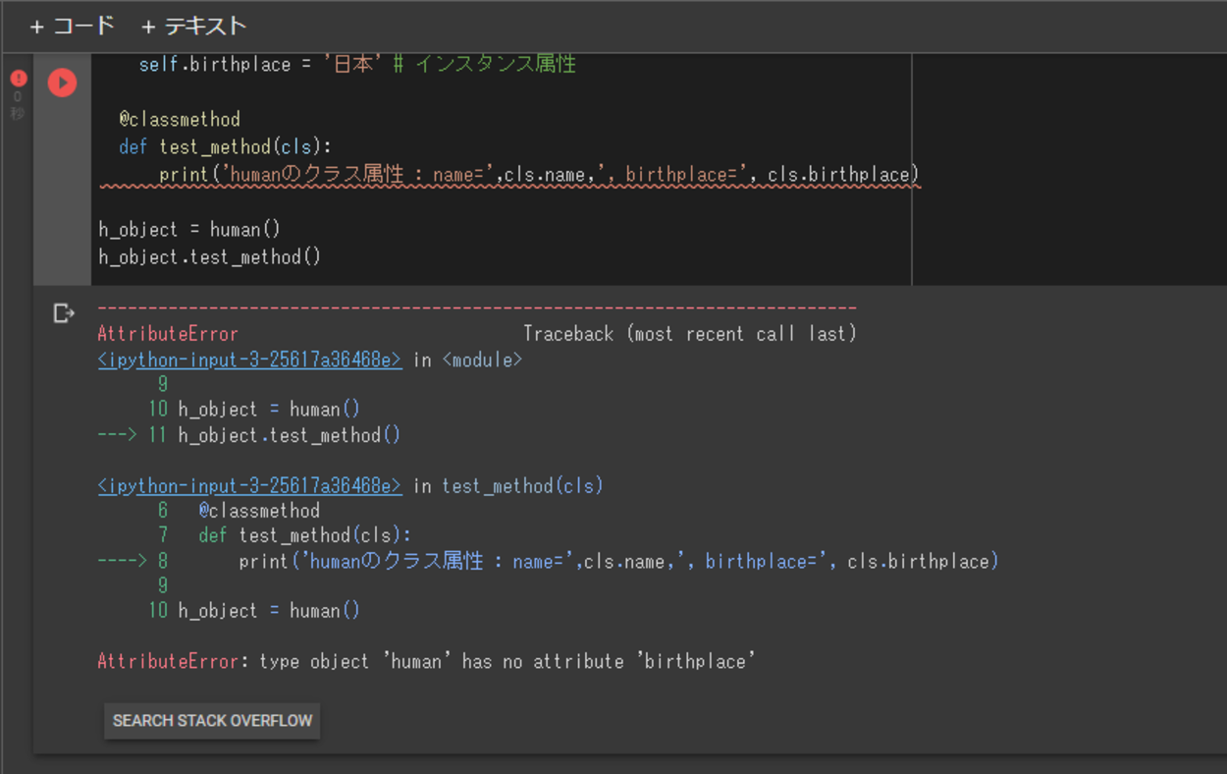Click traceback line 11 arrow entry
1227x774 pixels.
[x=249, y=435]
